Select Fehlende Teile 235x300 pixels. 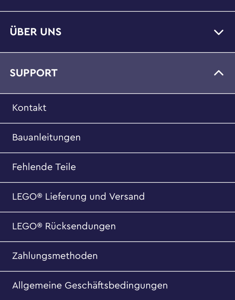click(x=44, y=167)
